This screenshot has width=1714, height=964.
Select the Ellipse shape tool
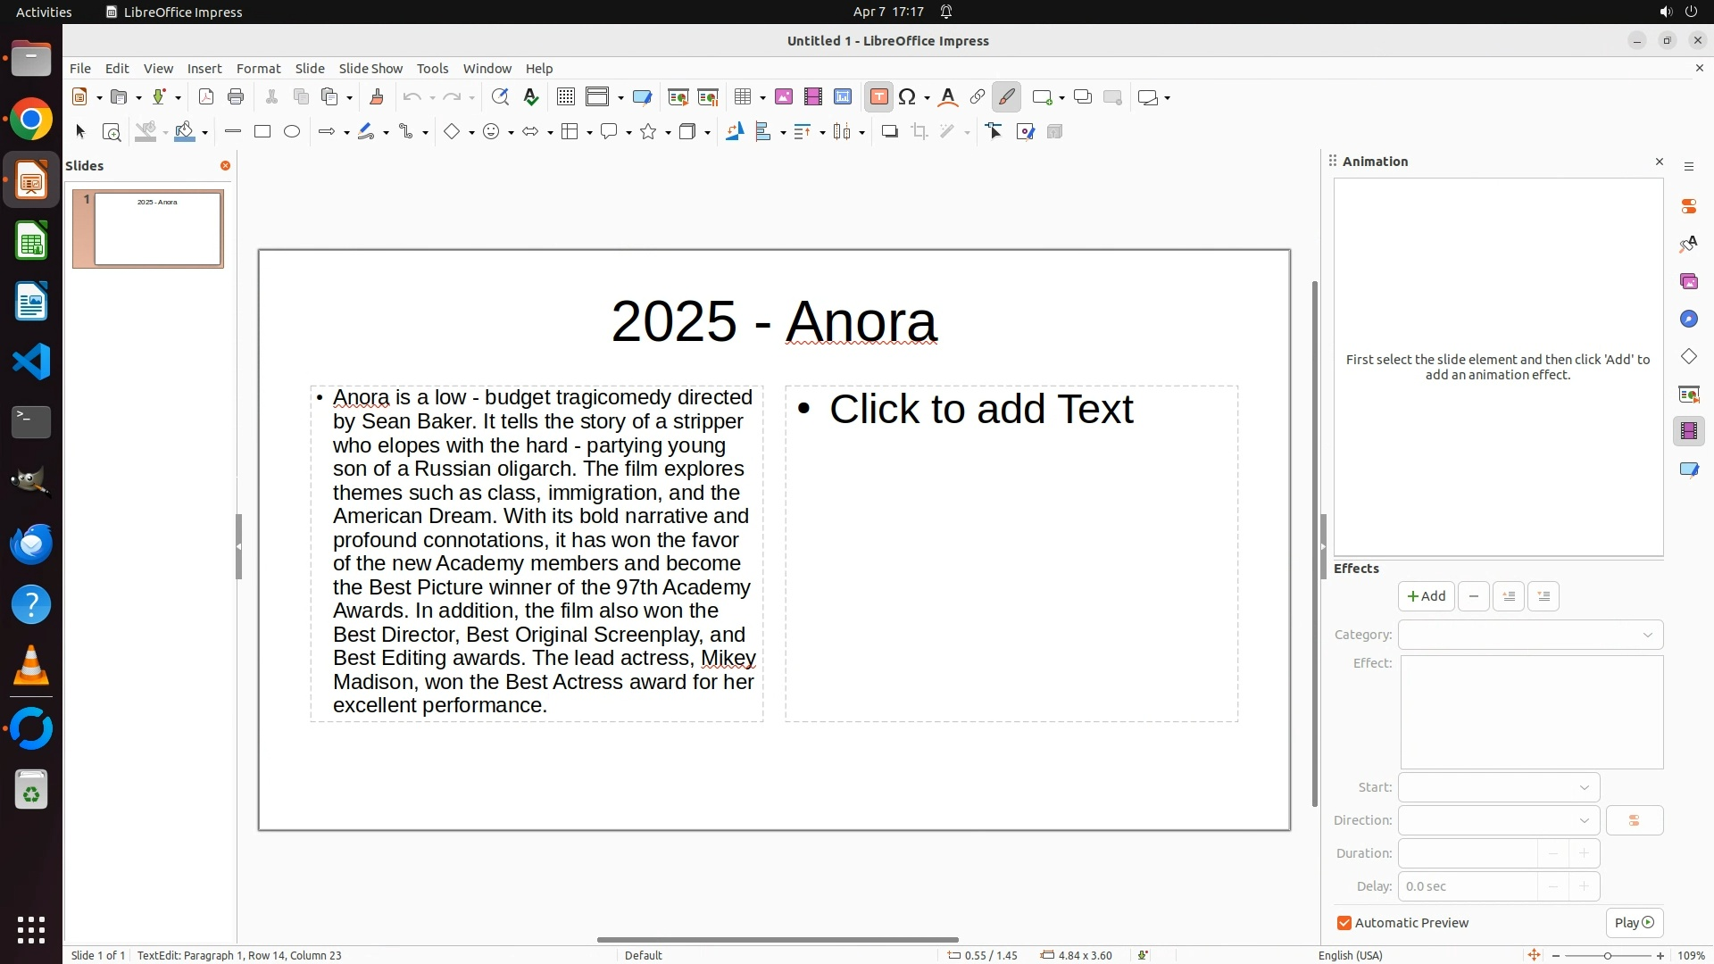click(292, 132)
